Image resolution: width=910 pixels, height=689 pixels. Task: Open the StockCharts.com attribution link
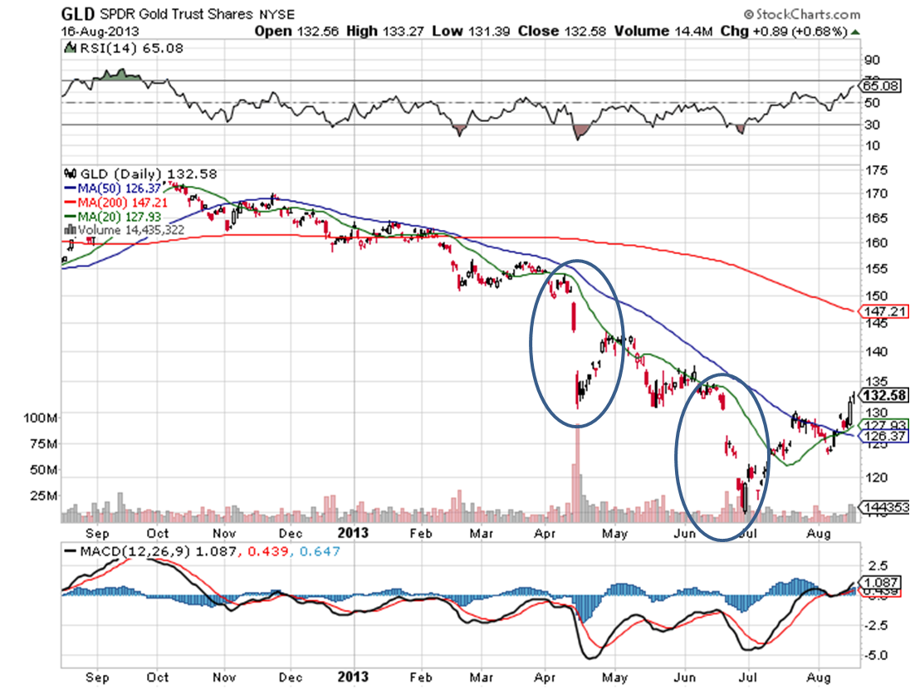tap(801, 14)
